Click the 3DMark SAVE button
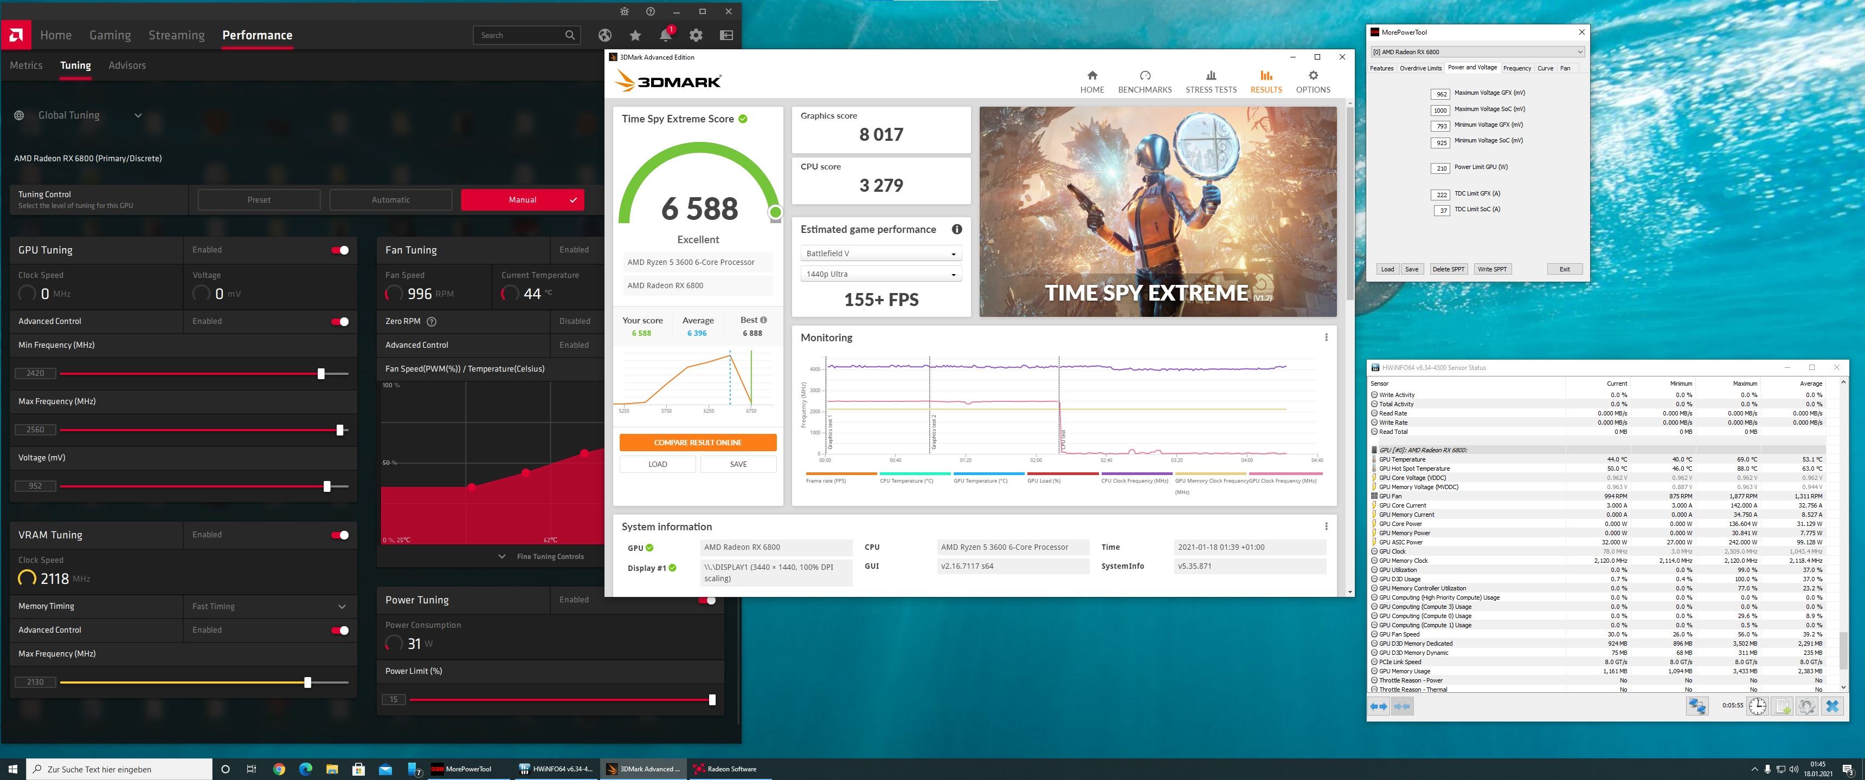The width and height of the screenshot is (1865, 780). [x=738, y=464]
